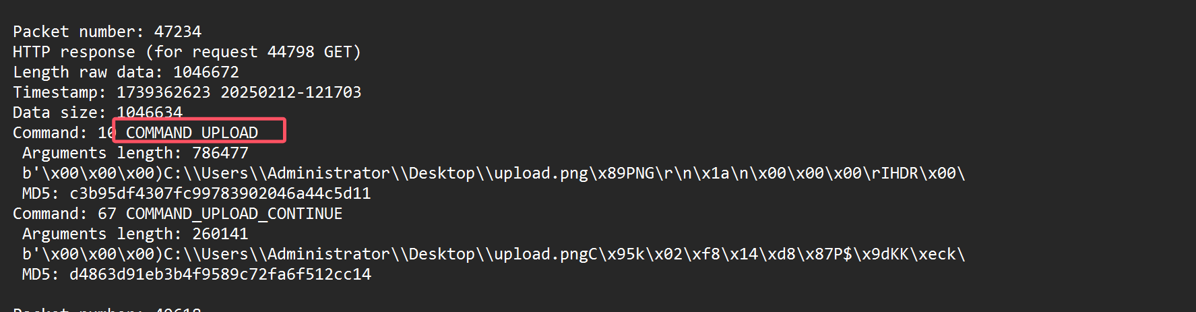
Task: Select the MD5 hash d4863d91eb3b4f9589c72fa6f512cc14
Action: click(220, 274)
